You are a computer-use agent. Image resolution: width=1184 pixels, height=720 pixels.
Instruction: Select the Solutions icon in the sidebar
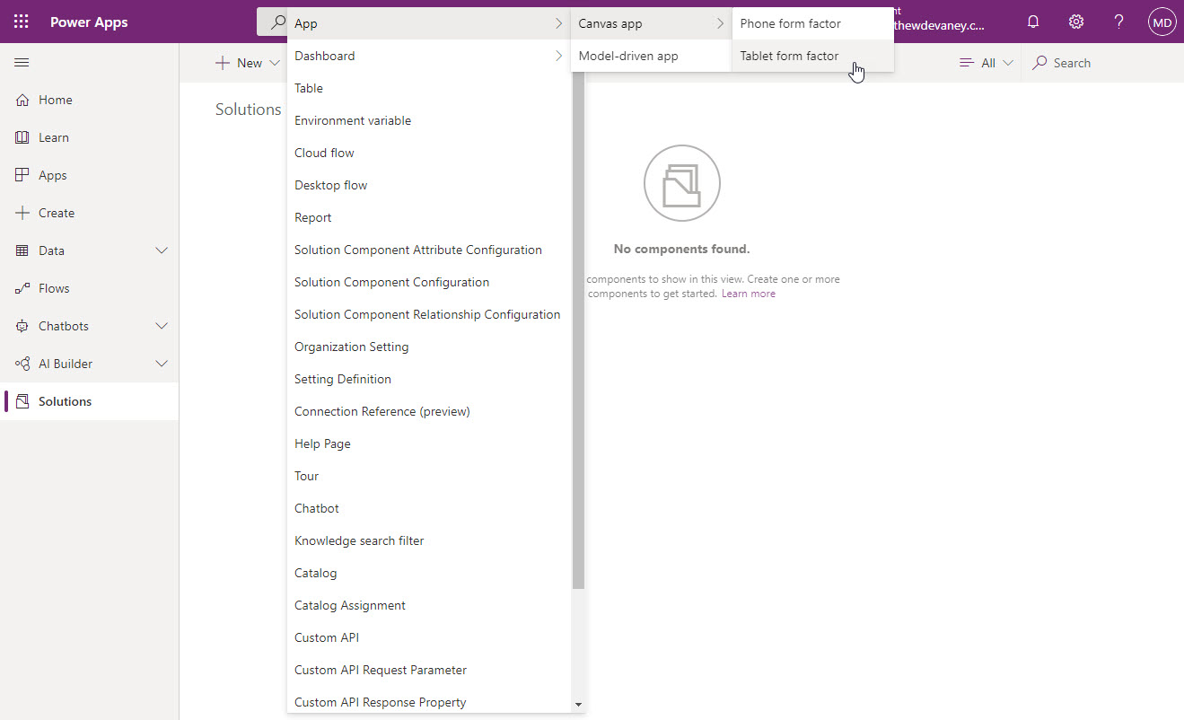pyautogui.click(x=63, y=400)
